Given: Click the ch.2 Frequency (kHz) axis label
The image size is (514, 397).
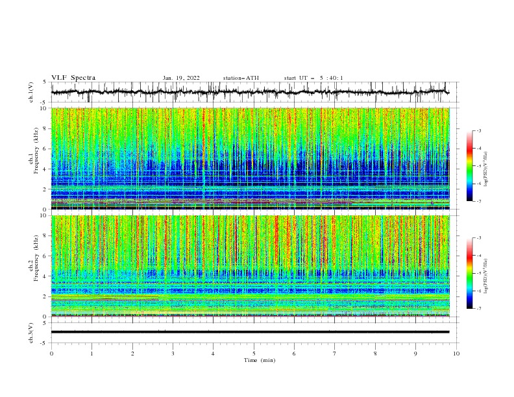Looking at the screenshot, I should pos(34,258).
